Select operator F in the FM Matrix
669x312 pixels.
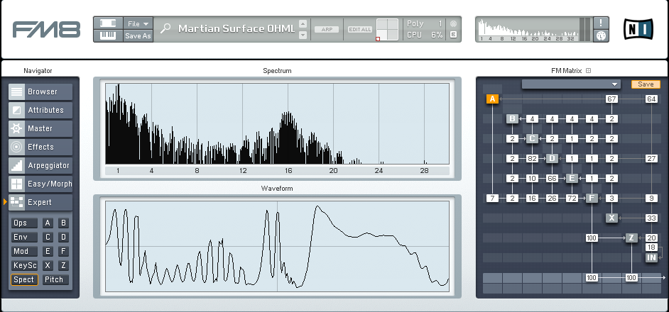(x=592, y=199)
